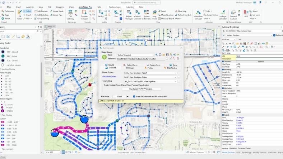Click Assign Meters in Allocator group

210,15
